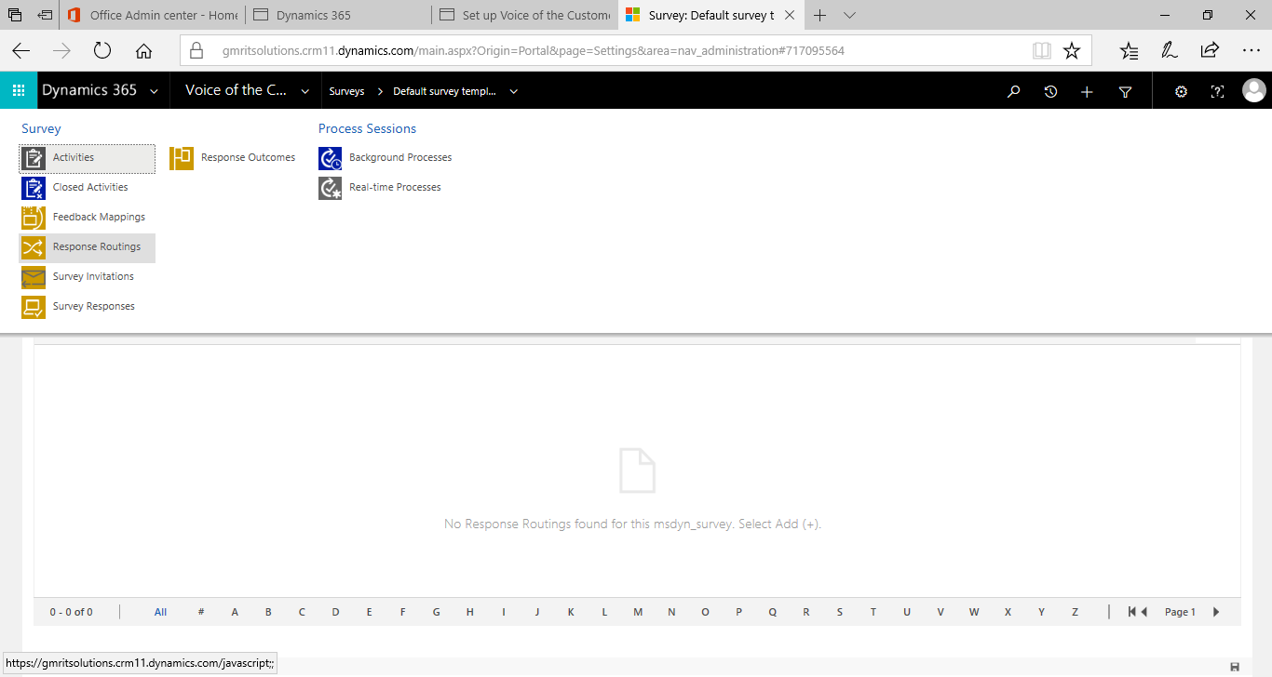Switch to Office Admin center tab
This screenshot has height=677, width=1272.
152,15
